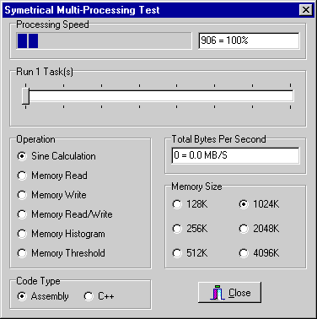The width and height of the screenshot is (317, 319).
Task: Click the middle of the tasks slider track
Action: click(158, 96)
